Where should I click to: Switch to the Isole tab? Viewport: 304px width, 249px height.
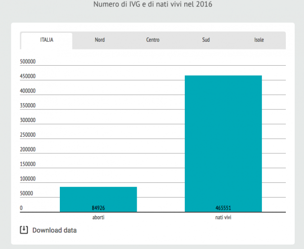click(x=259, y=40)
